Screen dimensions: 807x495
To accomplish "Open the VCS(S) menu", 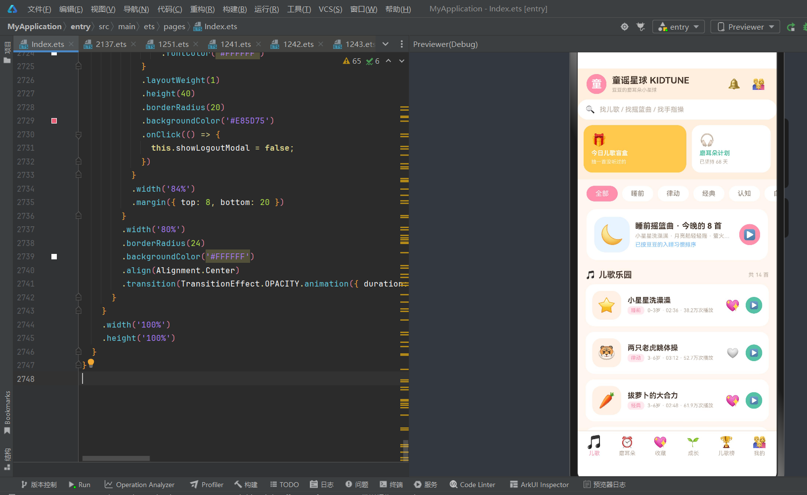I will [x=330, y=9].
